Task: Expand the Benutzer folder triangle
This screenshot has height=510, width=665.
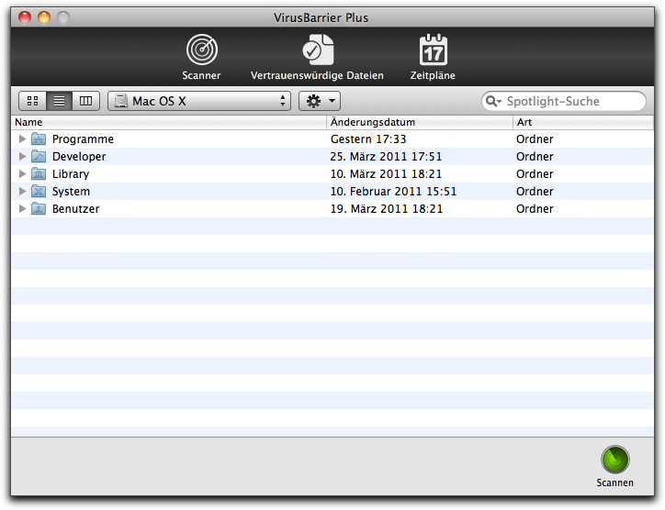Action: pyautogui.click(x=22, y=208)
